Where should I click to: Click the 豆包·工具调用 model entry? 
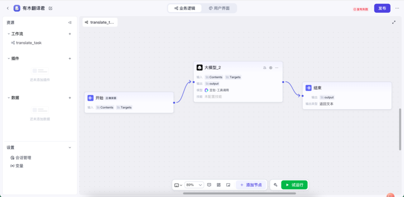[217, 90]
